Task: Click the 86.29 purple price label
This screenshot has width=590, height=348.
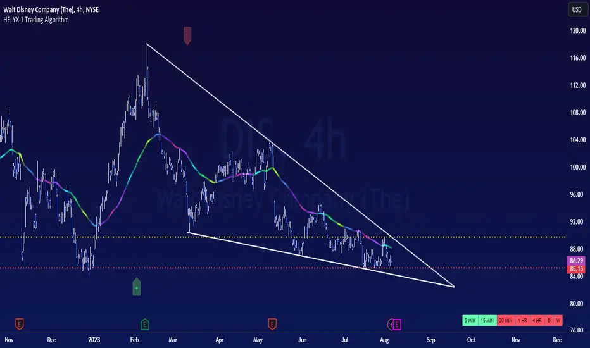Action: [x=576, y=260]
